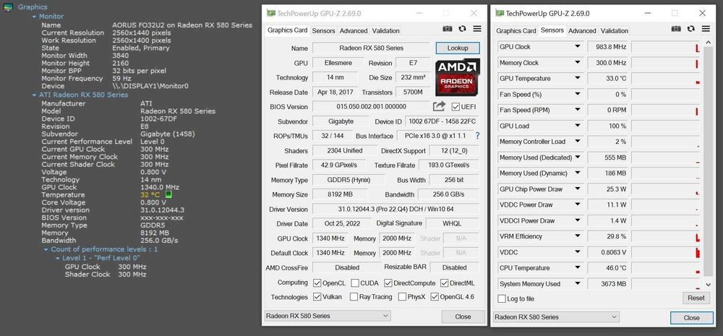Click refresh icon in Sensors window

click(x=690, y=29)
